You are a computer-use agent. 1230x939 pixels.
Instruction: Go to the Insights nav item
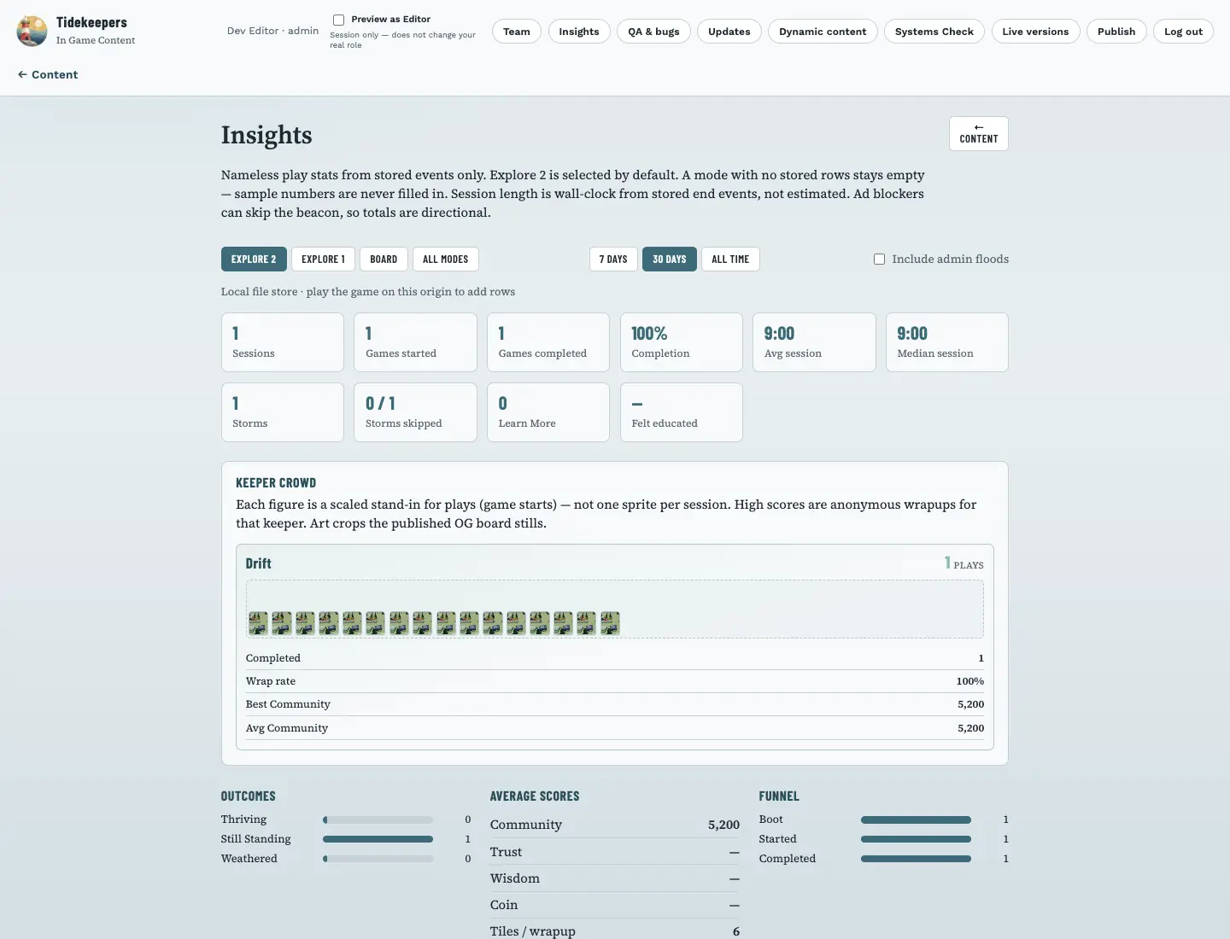(579, 32)
